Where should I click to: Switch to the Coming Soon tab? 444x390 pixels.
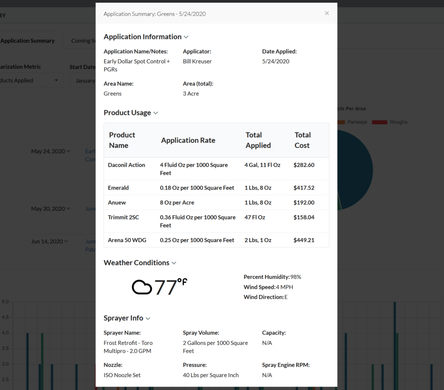coord(83,40)
